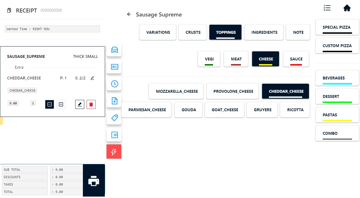Open the INGREDIENTS tab
Viewport: 360px width, 198px height.
tap(264, 32)
